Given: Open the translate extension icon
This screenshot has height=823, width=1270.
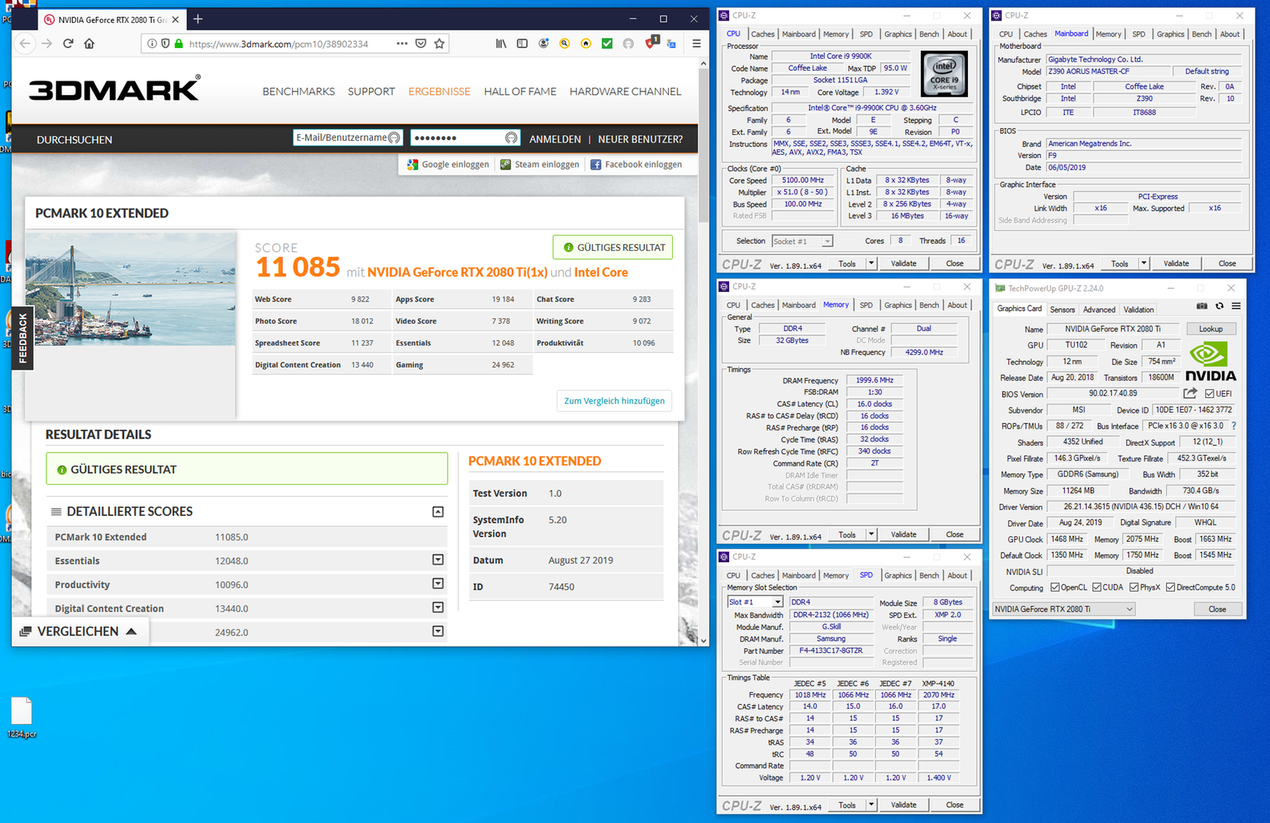Looking at the screenshot, I should click(671, 43).
